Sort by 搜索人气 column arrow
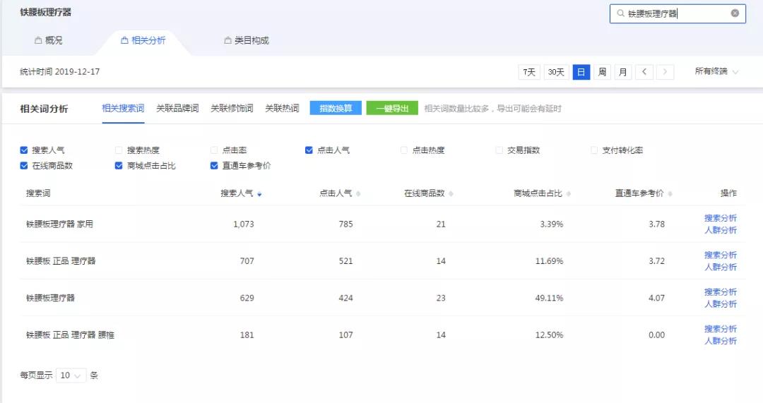This screenshot has height=403, width=763. tap(259, 194)
